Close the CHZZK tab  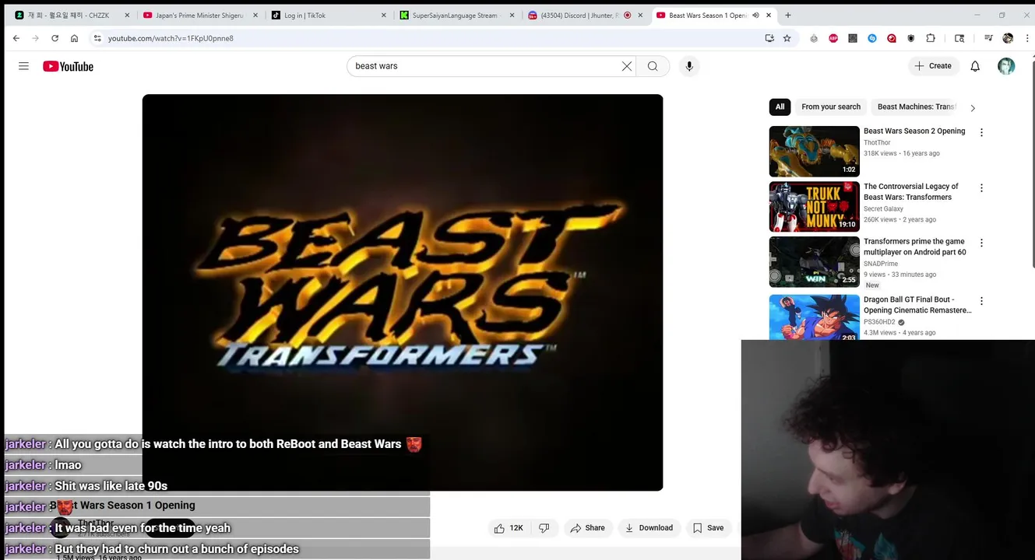click(x=127, y=15)
